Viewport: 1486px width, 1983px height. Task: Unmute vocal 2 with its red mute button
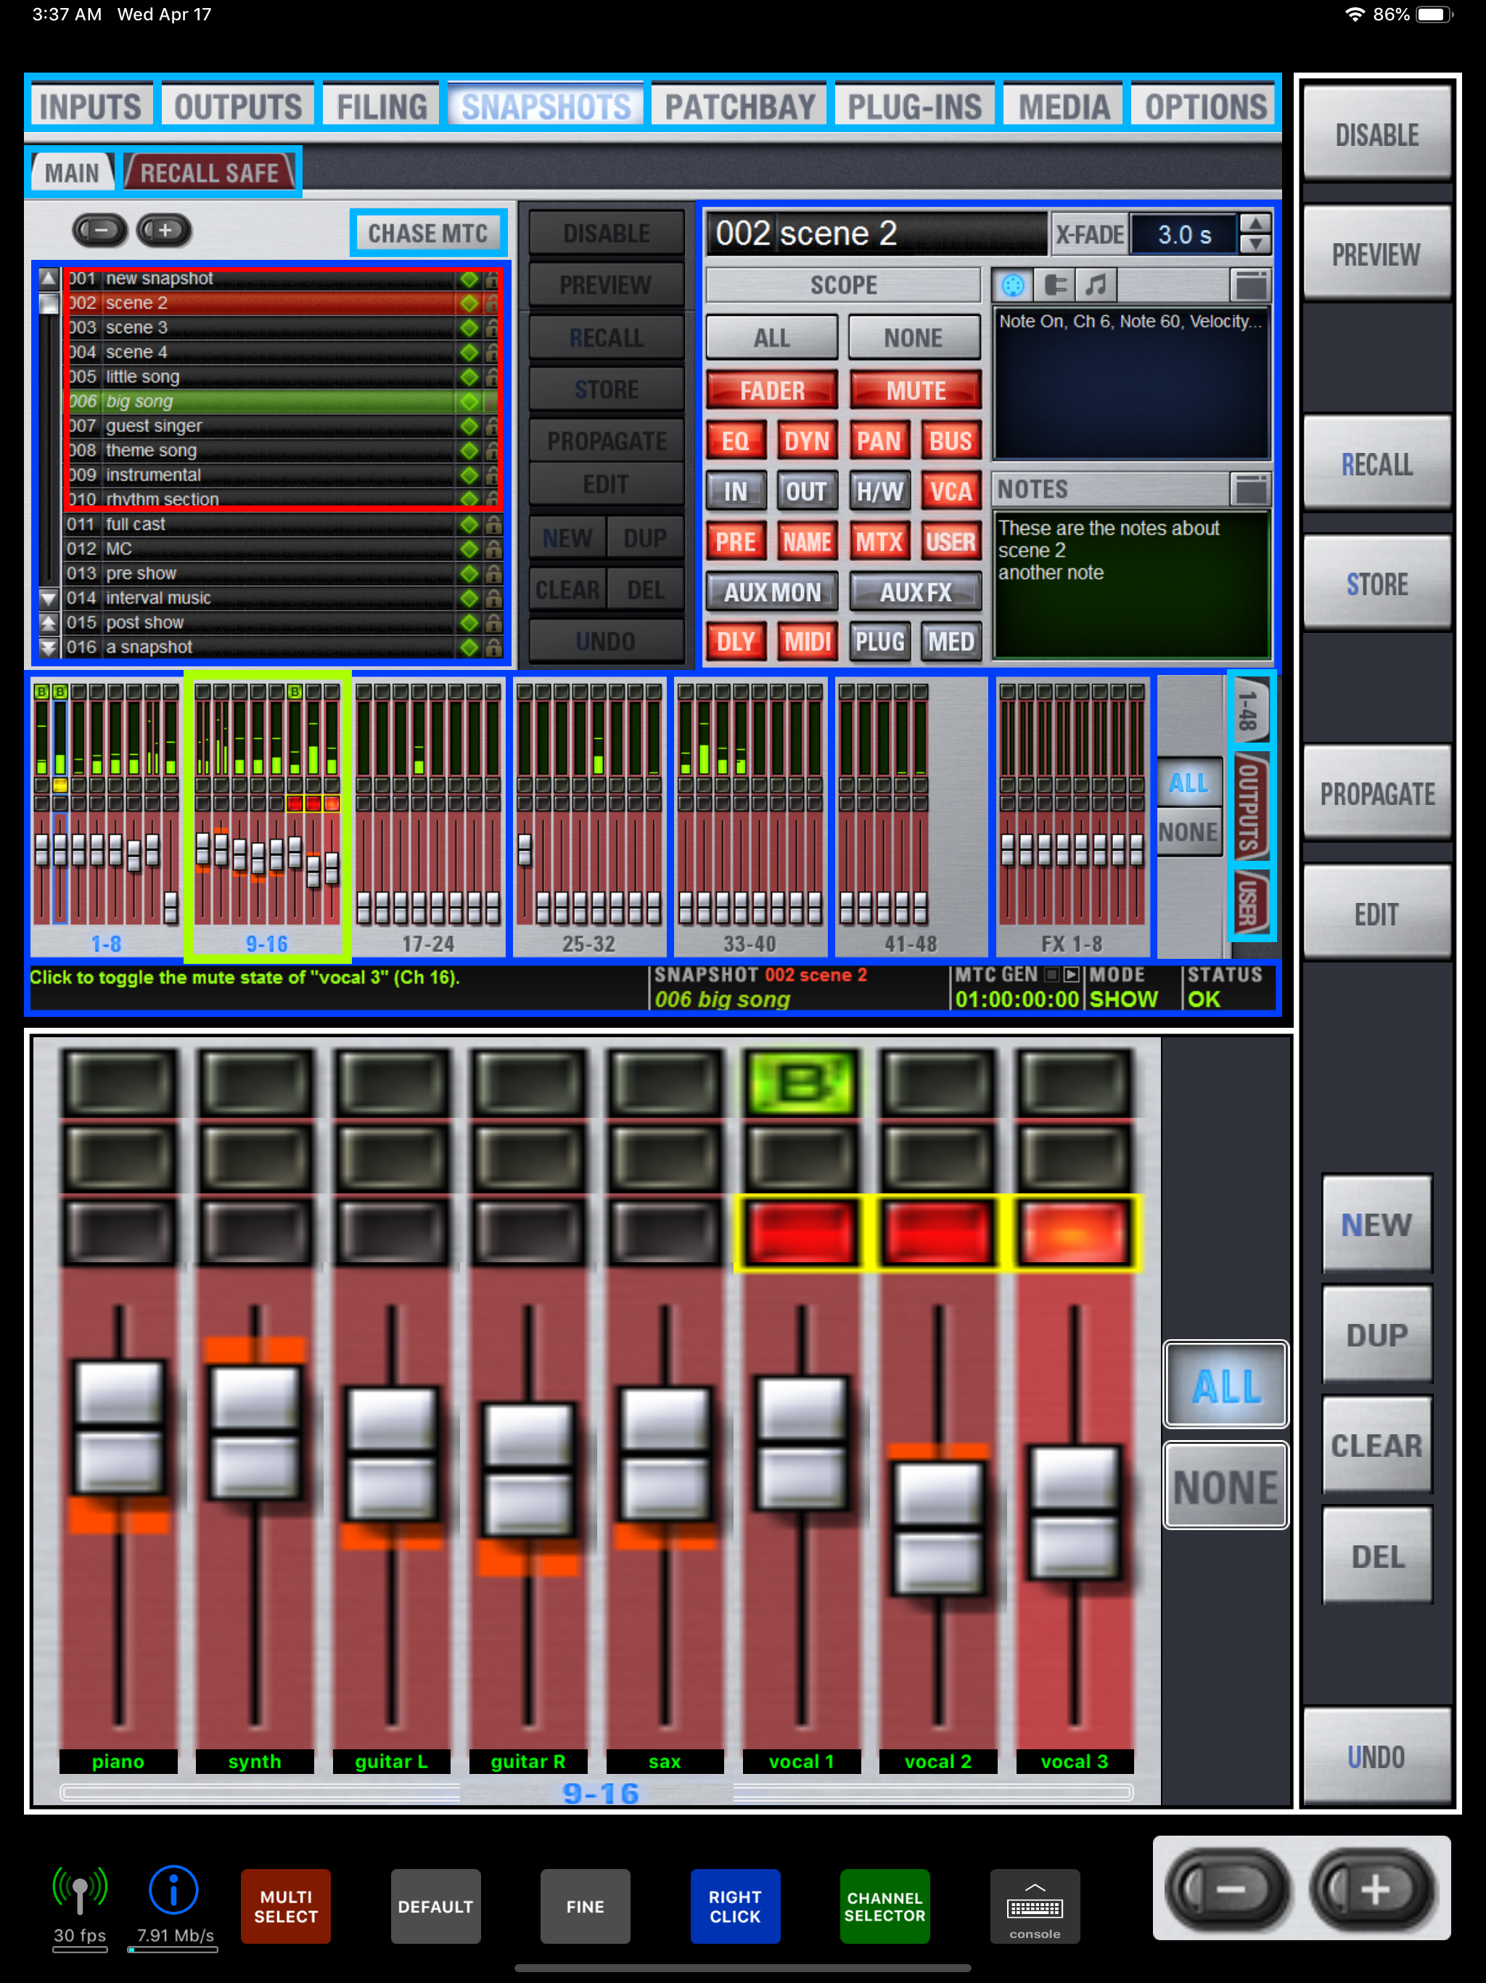pyautogui.click(x=937, y=1232)
